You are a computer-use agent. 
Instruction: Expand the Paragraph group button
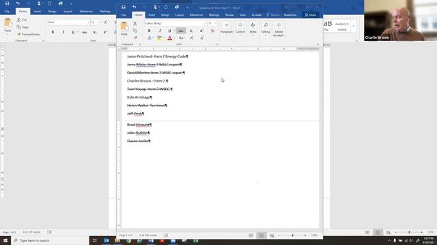pos(226,29)
